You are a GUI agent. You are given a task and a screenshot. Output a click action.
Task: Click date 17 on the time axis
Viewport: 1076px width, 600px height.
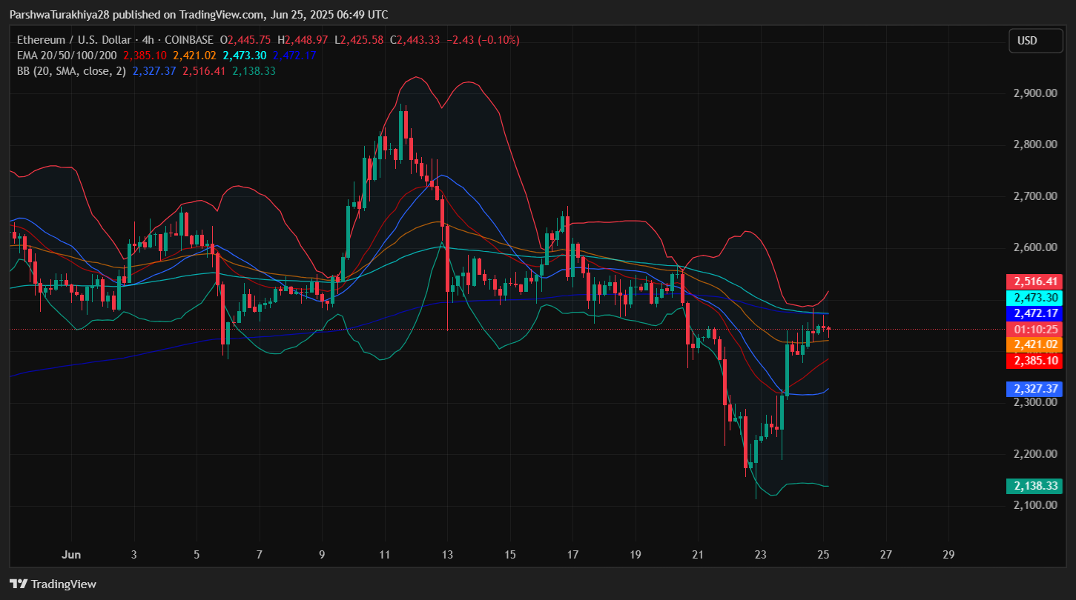click(572, 554)
